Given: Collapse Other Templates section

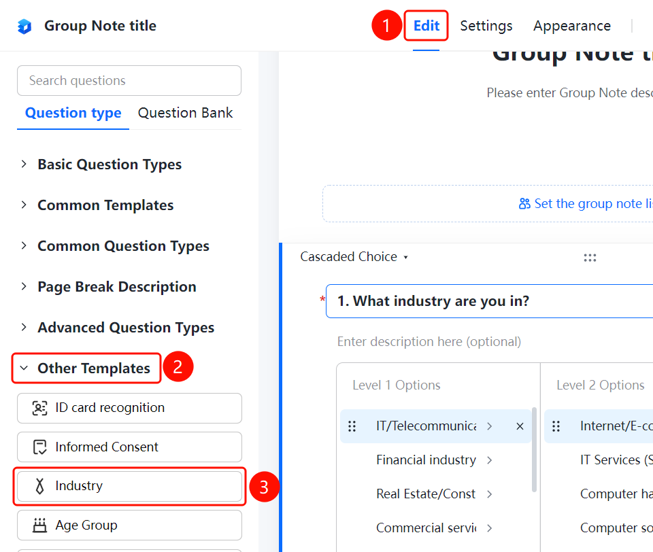Looking at the screenshot, I should pyautogui.click(x=24, y=368).
